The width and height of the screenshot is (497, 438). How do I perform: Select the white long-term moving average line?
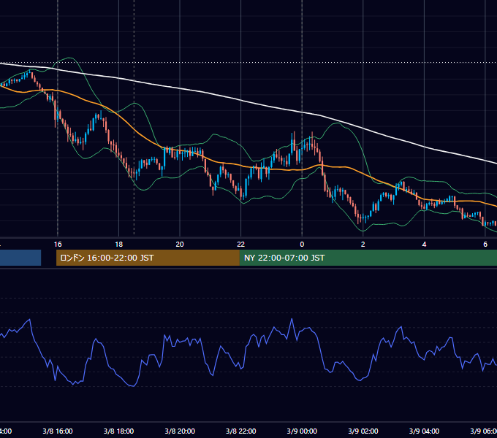[241, 101]
